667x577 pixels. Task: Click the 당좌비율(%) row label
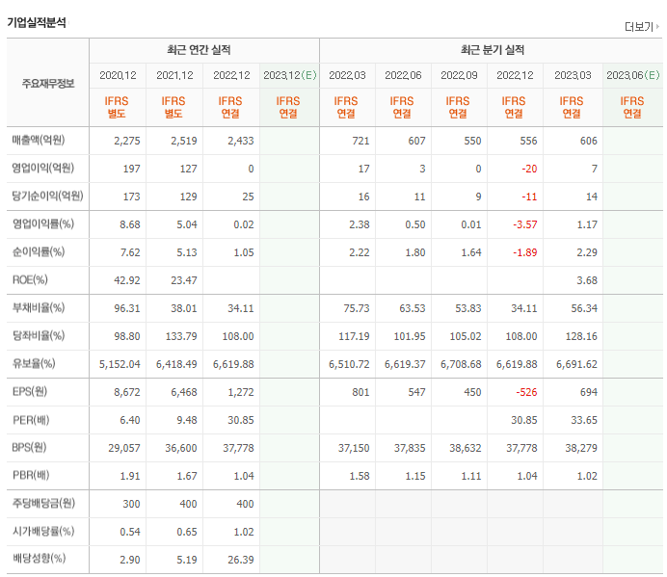pos(39,335)
